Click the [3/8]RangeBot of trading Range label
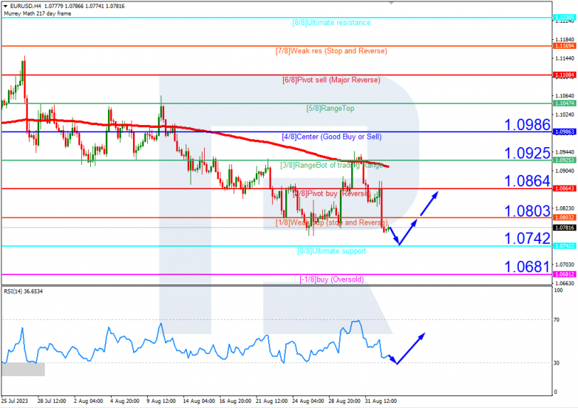The image size is (578, 408). click(332, 165)
